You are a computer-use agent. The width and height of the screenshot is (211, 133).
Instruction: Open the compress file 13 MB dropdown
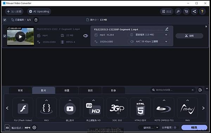[148, 35]
